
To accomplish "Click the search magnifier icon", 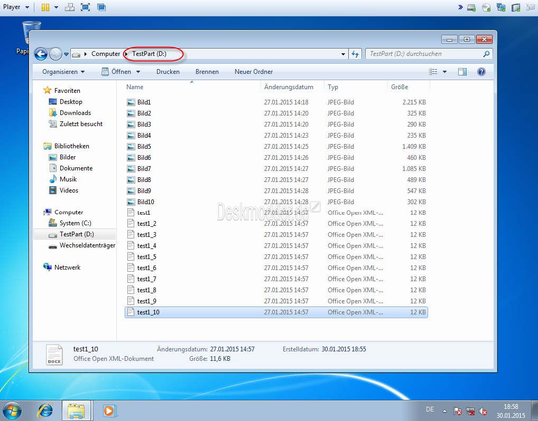I will pyautogui.click(x=486, y=54).
